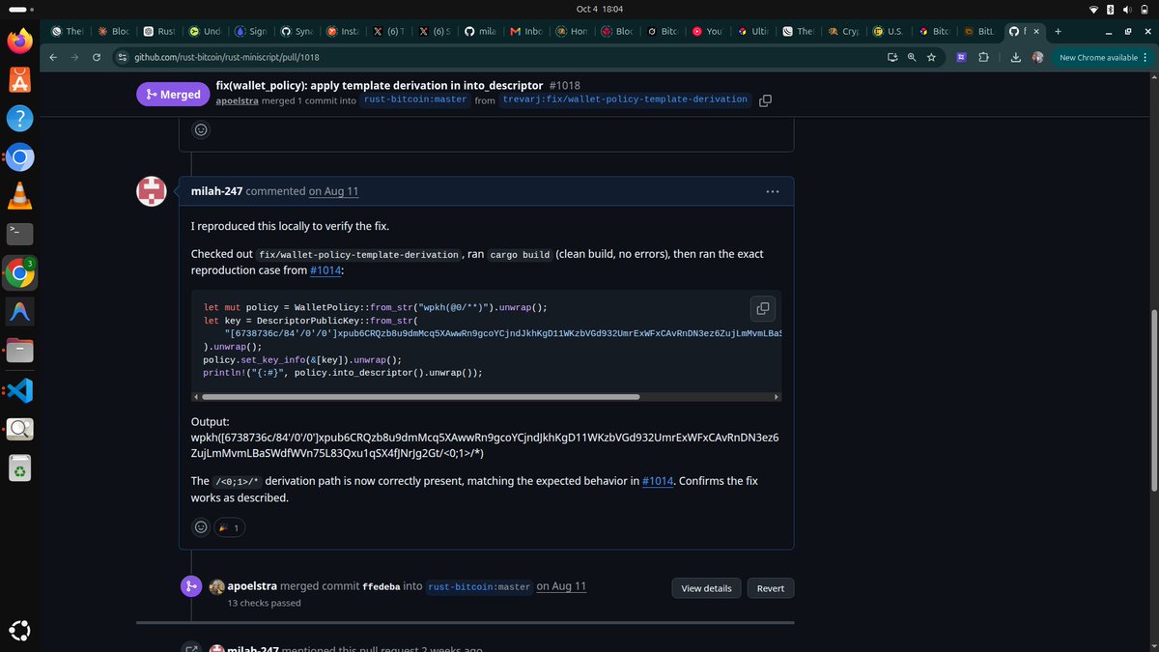Open Chromium browser from the dock
1159x652 pixels.
coord(19,156)
